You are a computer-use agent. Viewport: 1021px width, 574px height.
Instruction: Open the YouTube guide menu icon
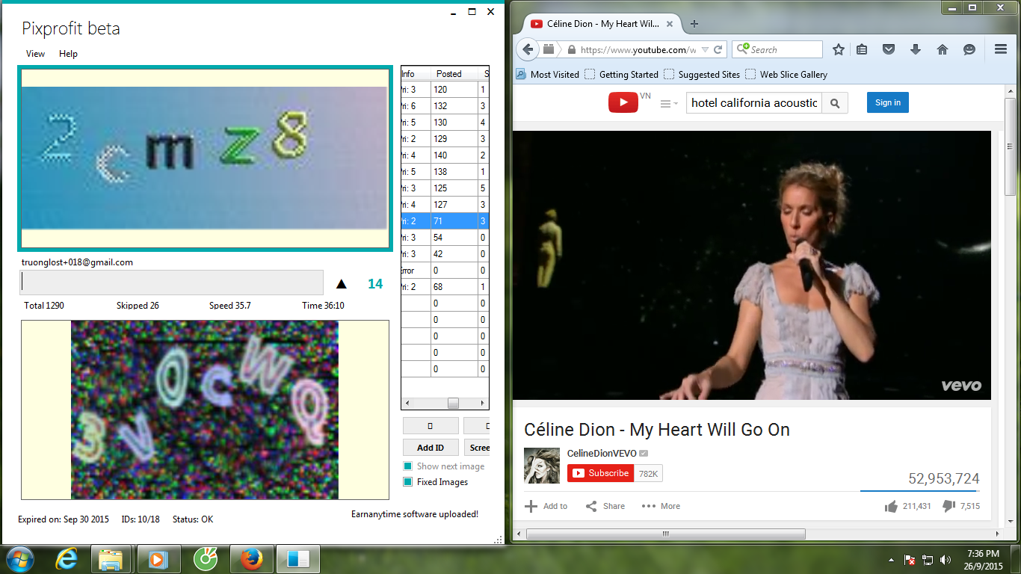click(669, 104)
